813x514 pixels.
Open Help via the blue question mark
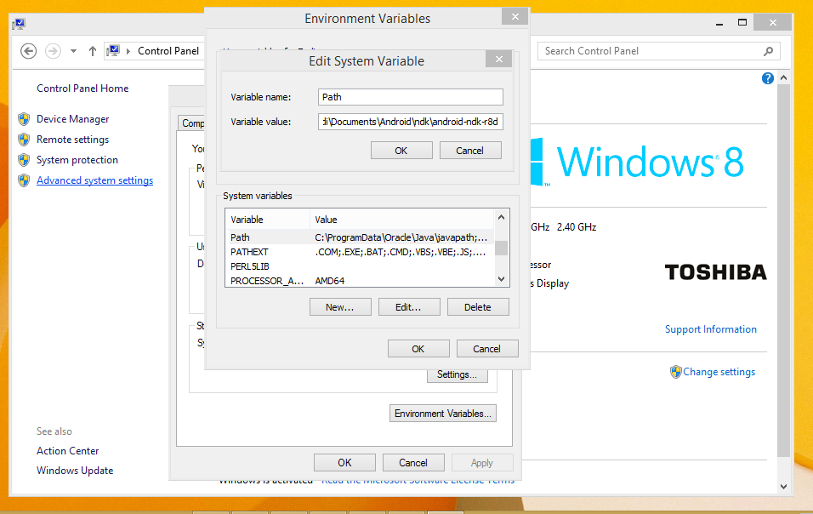pos(767,78)
